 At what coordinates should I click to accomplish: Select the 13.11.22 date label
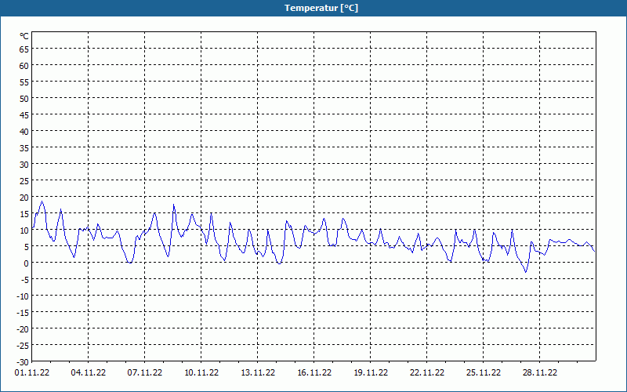(258, 373)
